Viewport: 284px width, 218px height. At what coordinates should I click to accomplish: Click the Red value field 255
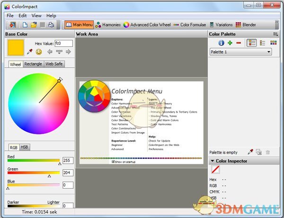pos(68,160)
